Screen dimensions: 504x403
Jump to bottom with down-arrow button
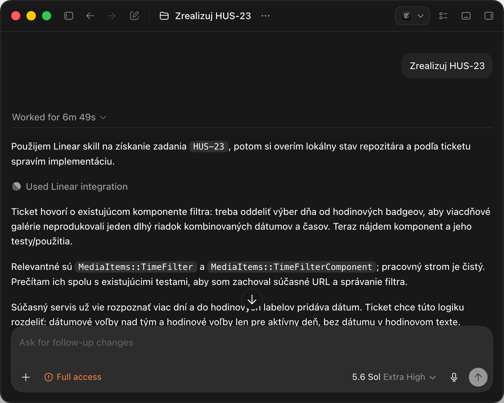click(252, 299)
